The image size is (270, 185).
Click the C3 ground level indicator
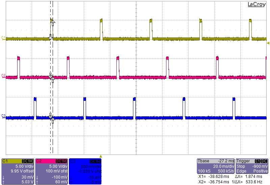click(x=3, y=116)
